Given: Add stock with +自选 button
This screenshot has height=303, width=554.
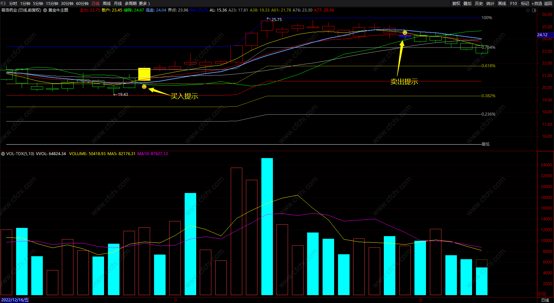Looking at the screenshot, I should (x=537, y=3).
